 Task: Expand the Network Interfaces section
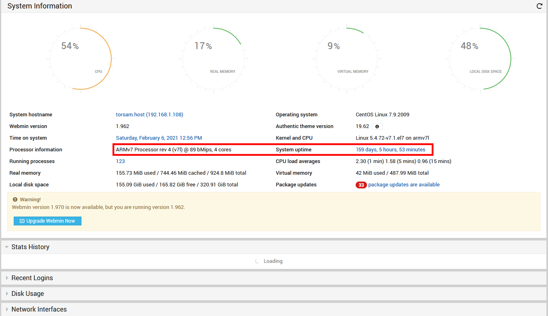[x=274, y=309]
